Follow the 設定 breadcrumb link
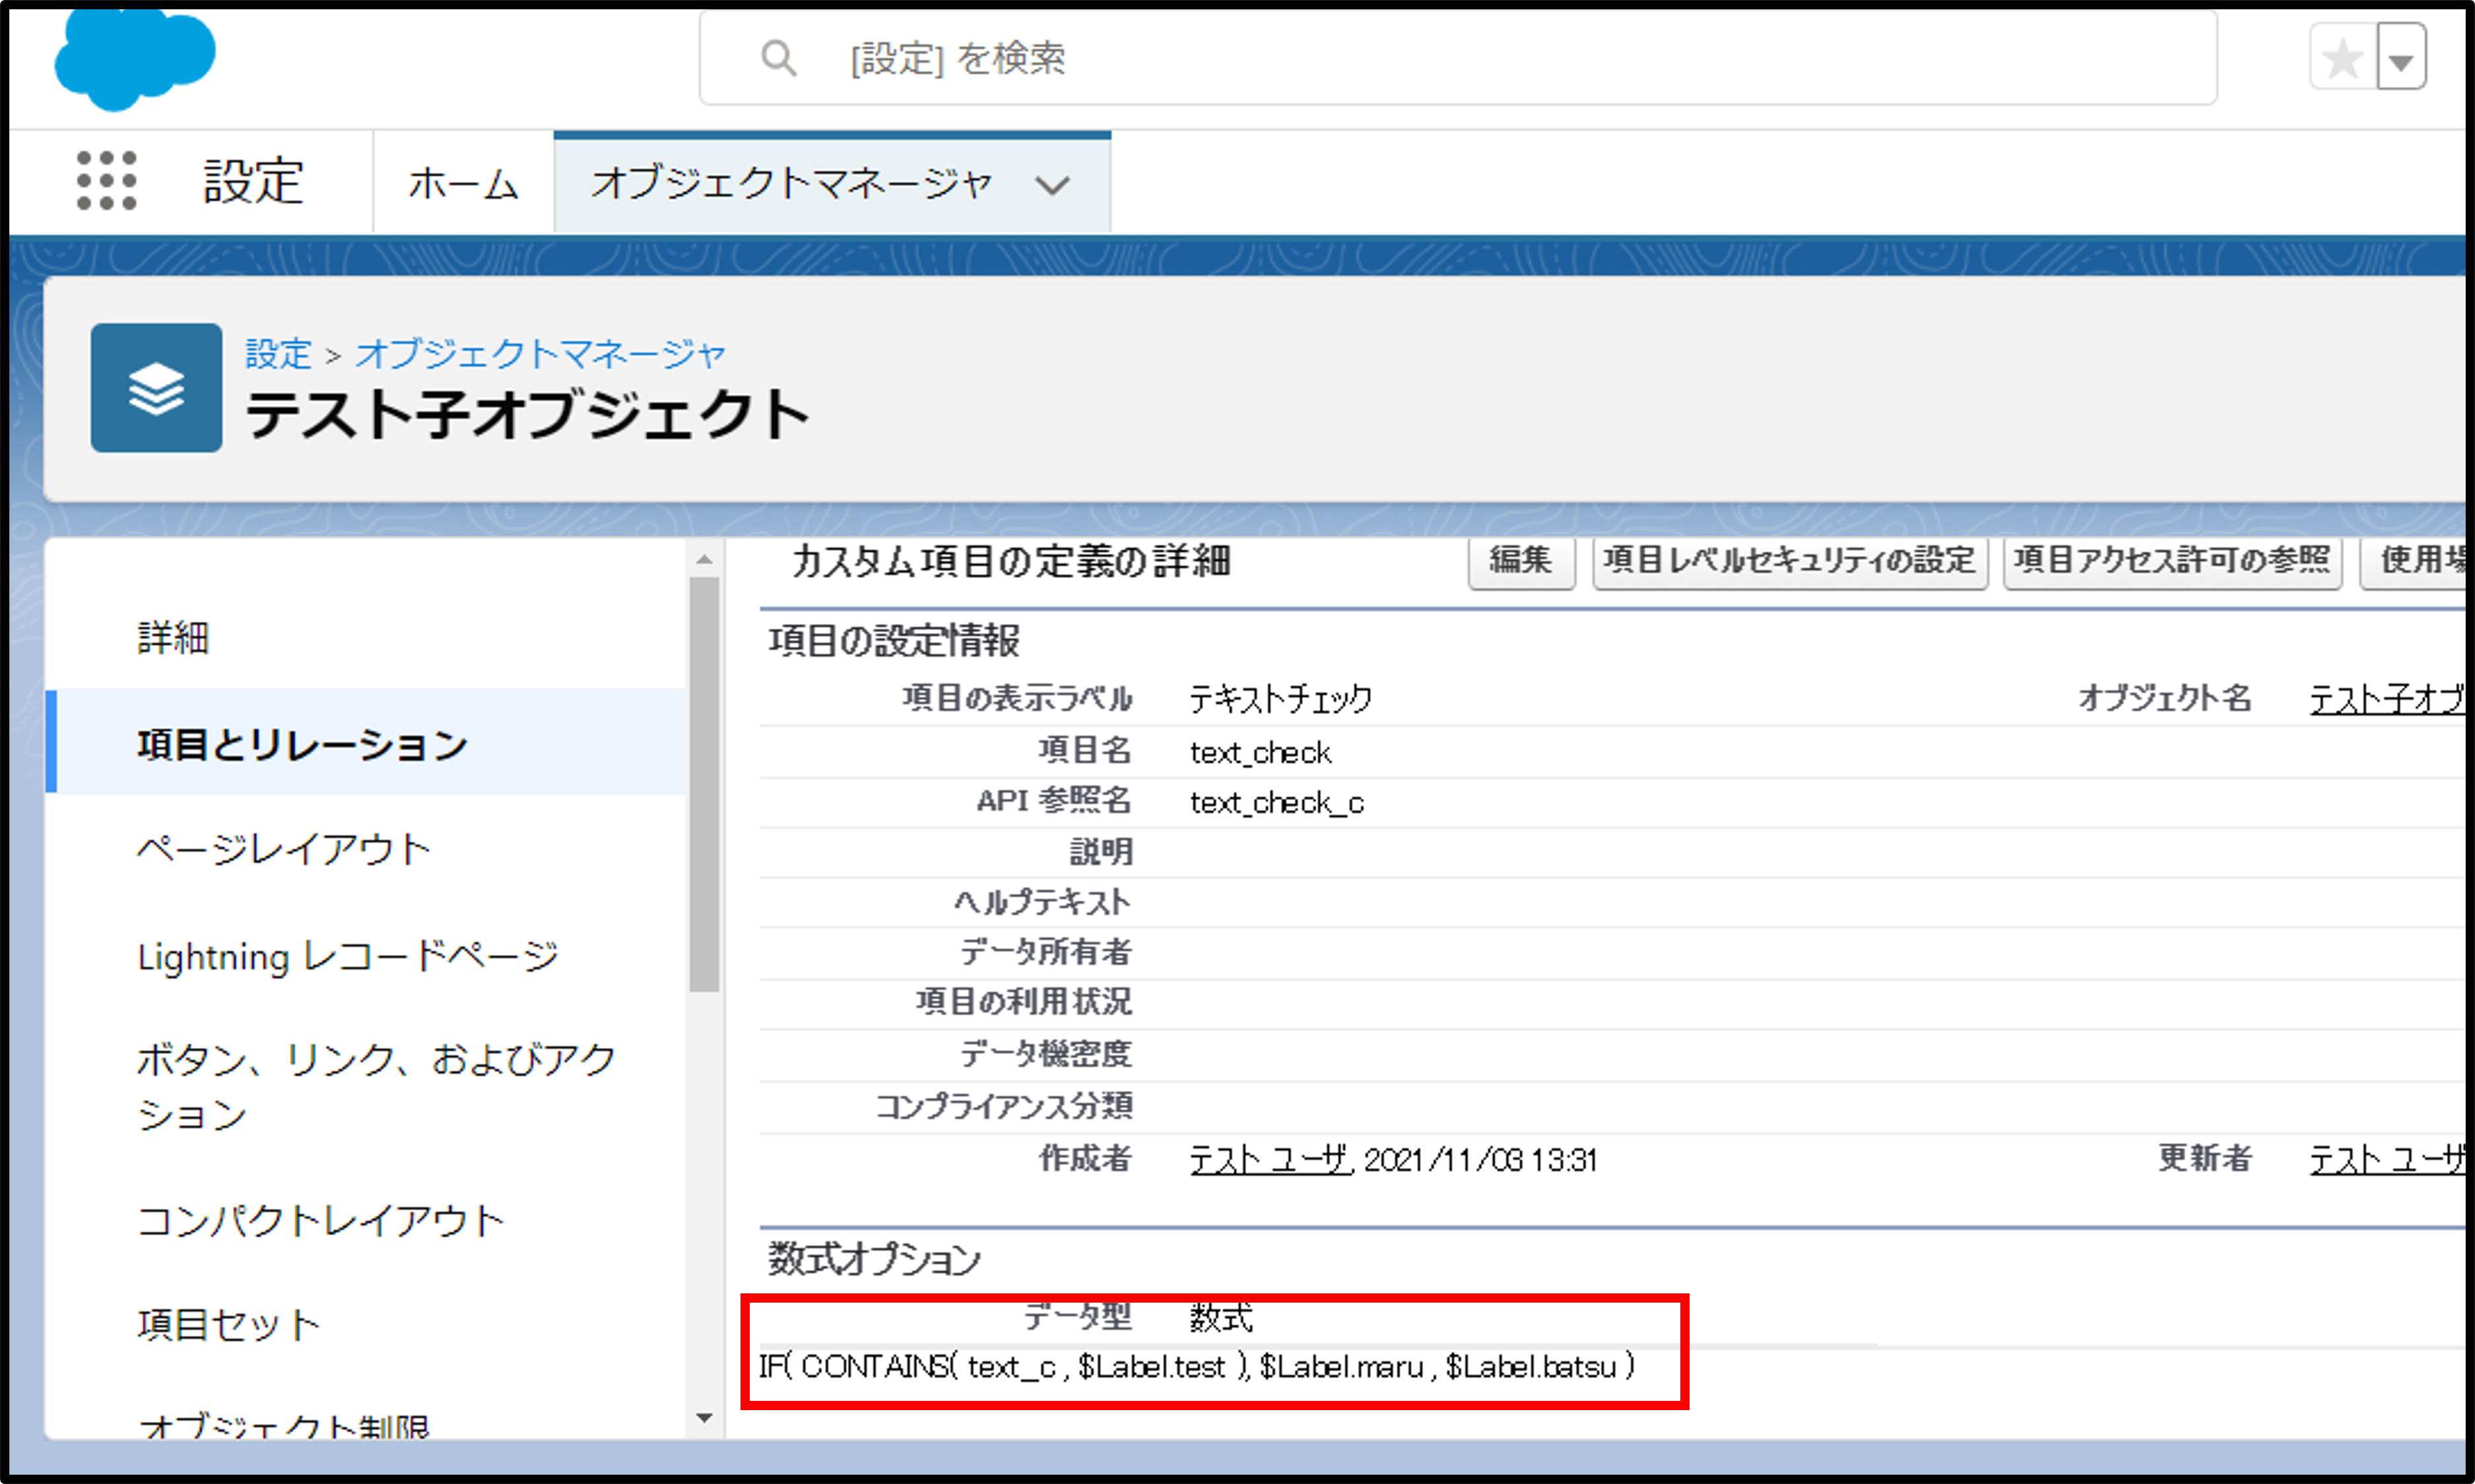This screenshot has width=2475, height=1484. tap(278, 353)
